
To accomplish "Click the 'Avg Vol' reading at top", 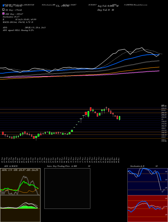I will point(108,6).
